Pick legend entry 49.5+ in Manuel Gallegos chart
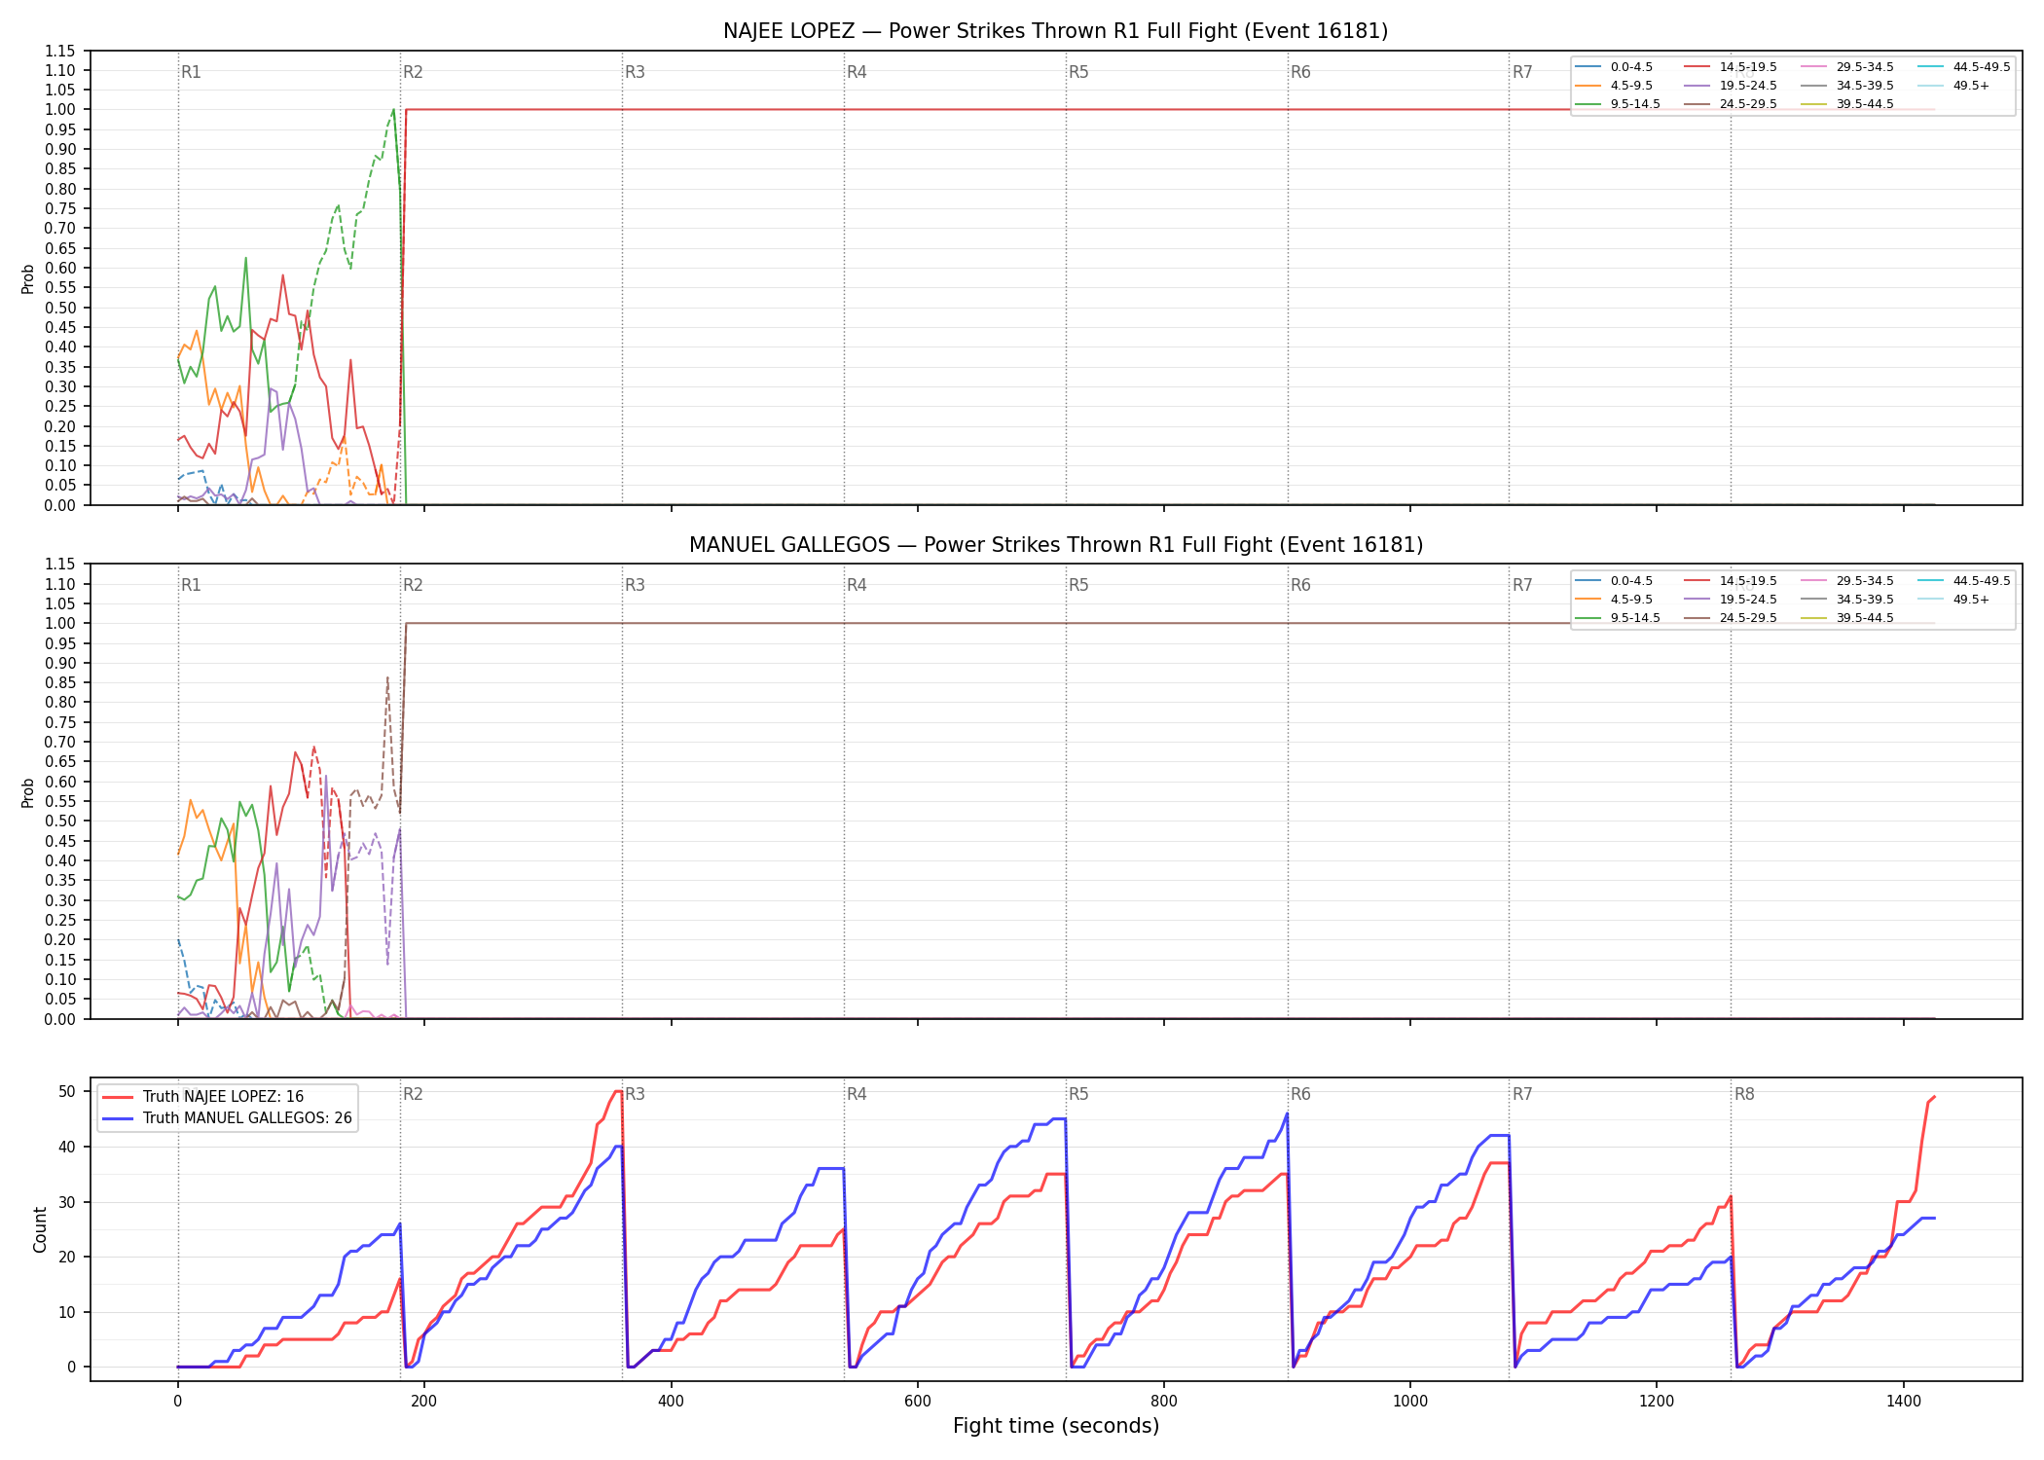This screenshot has width=2044, height=1460. click(x=1954, y=600)
